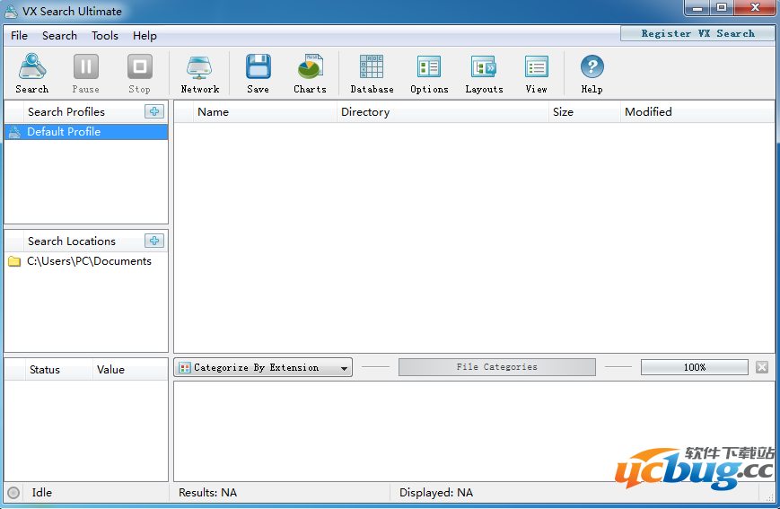
Task: Open the File menu
Action: click(19, 36)
